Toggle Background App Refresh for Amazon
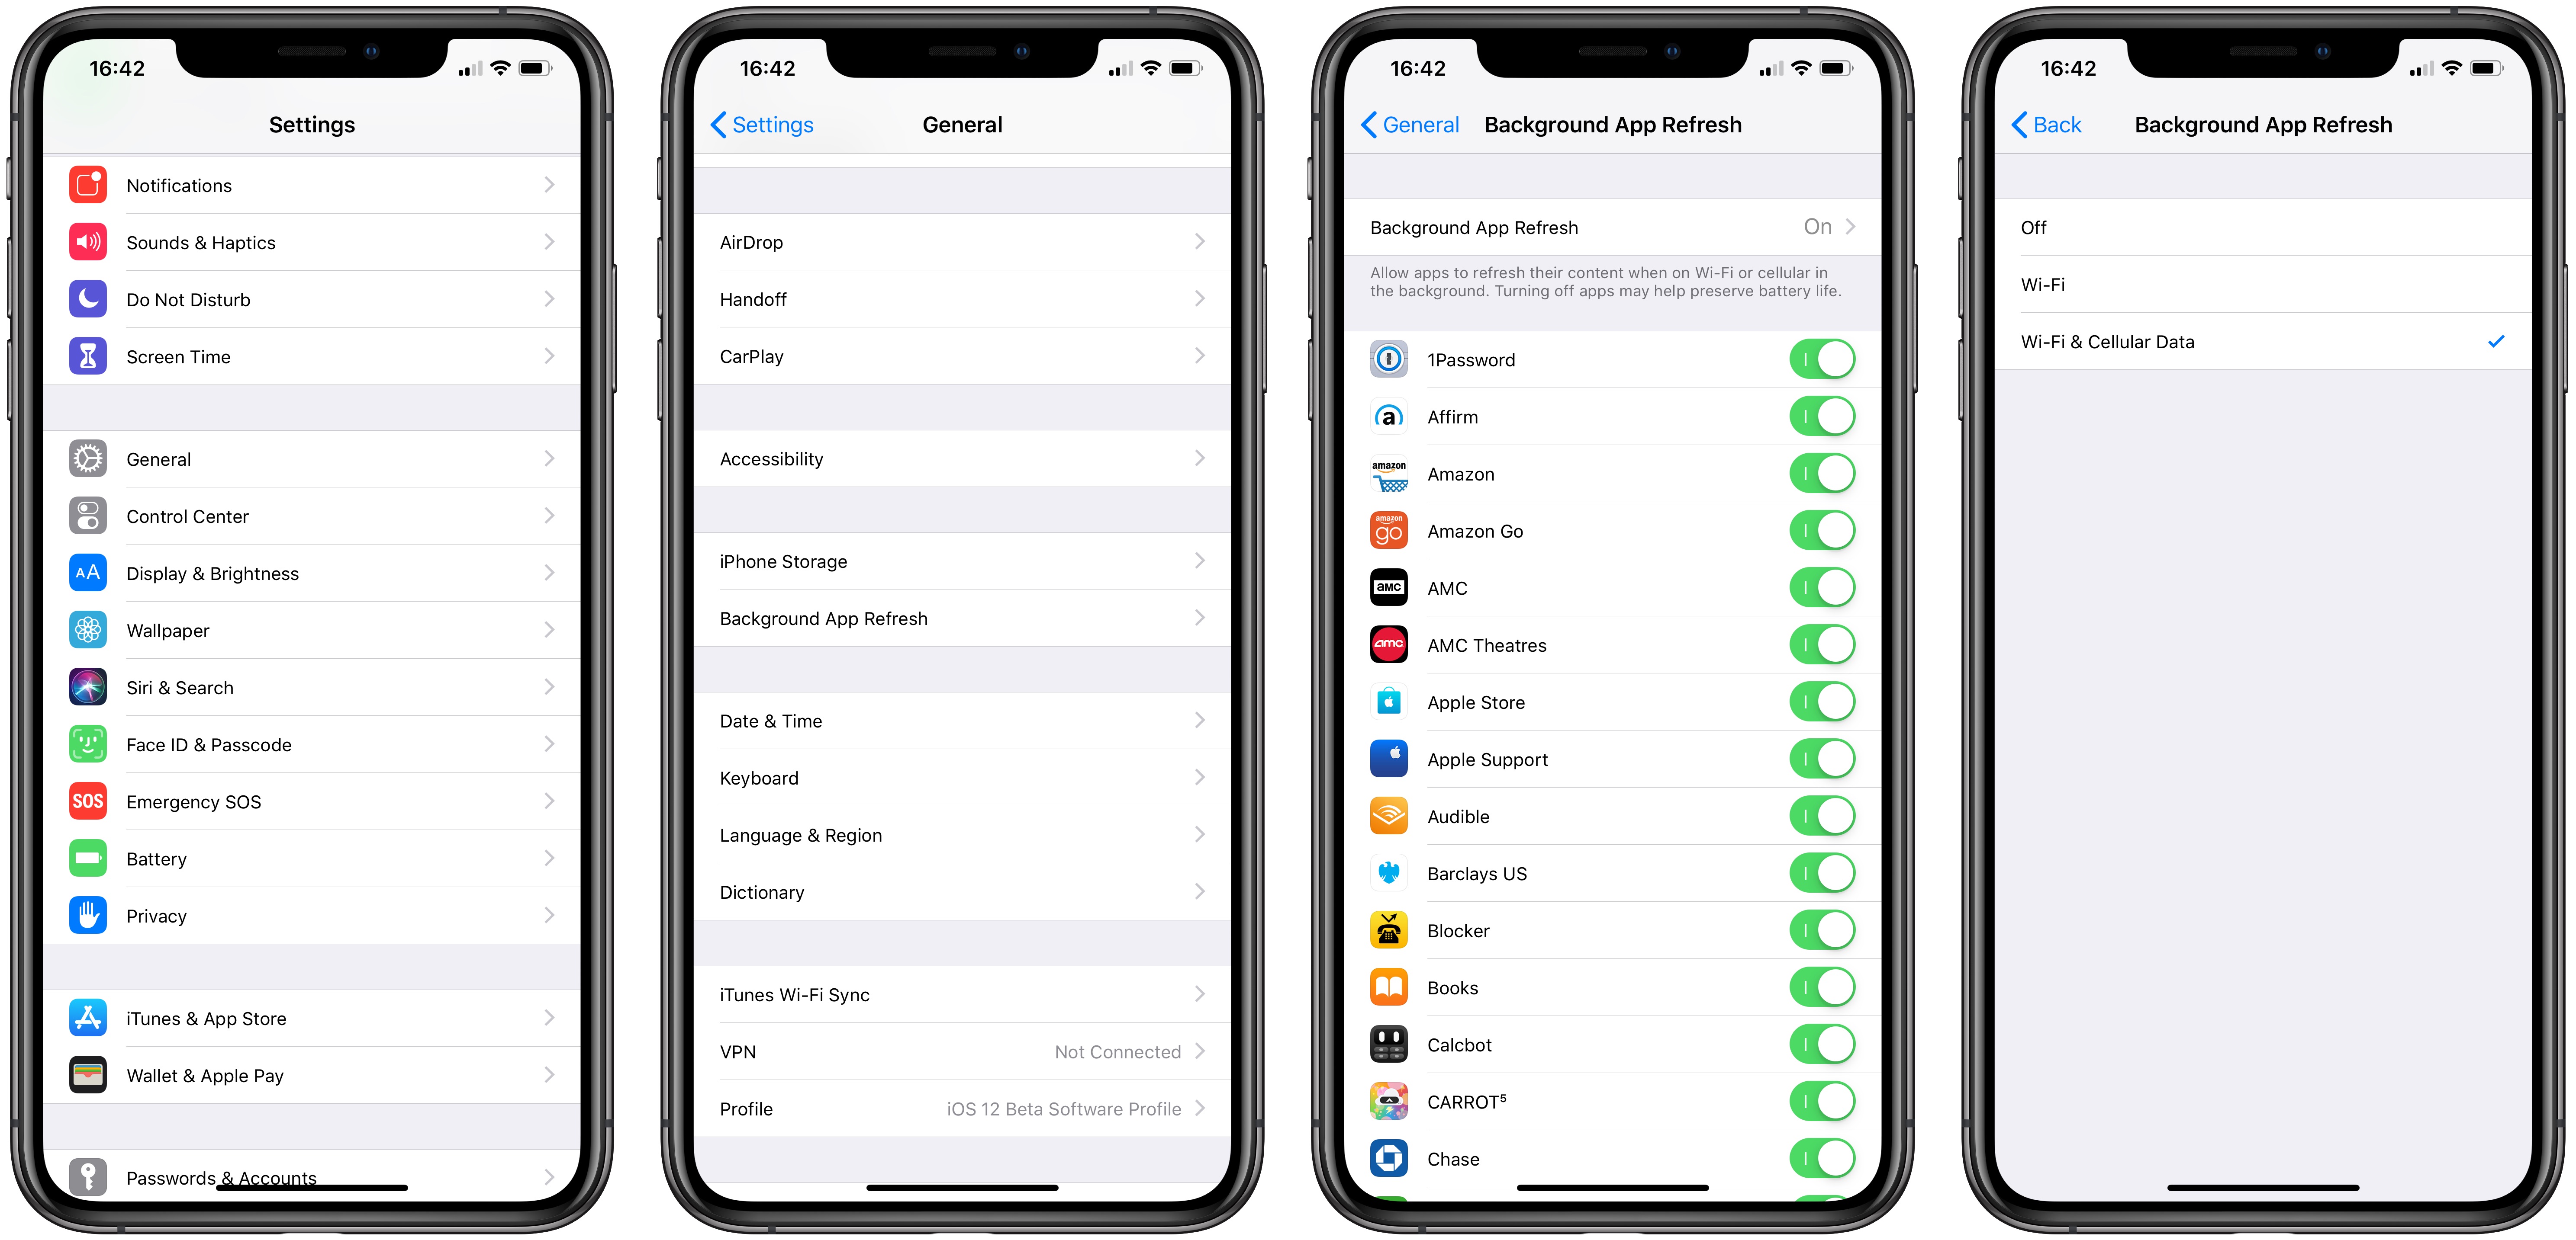 [x=1822, y=474]
